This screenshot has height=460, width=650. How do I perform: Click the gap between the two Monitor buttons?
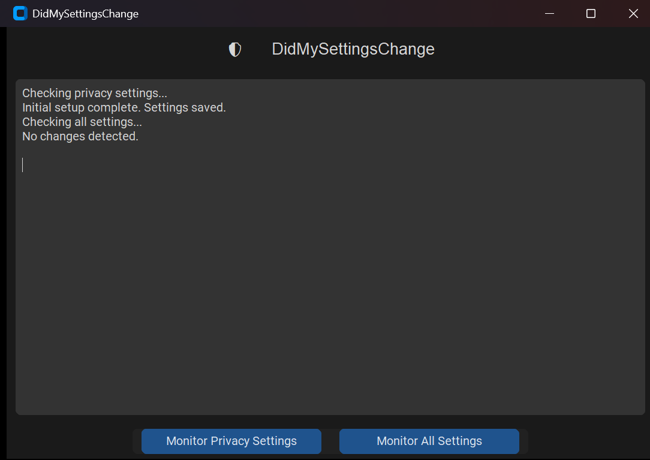[x=330, y=441]
